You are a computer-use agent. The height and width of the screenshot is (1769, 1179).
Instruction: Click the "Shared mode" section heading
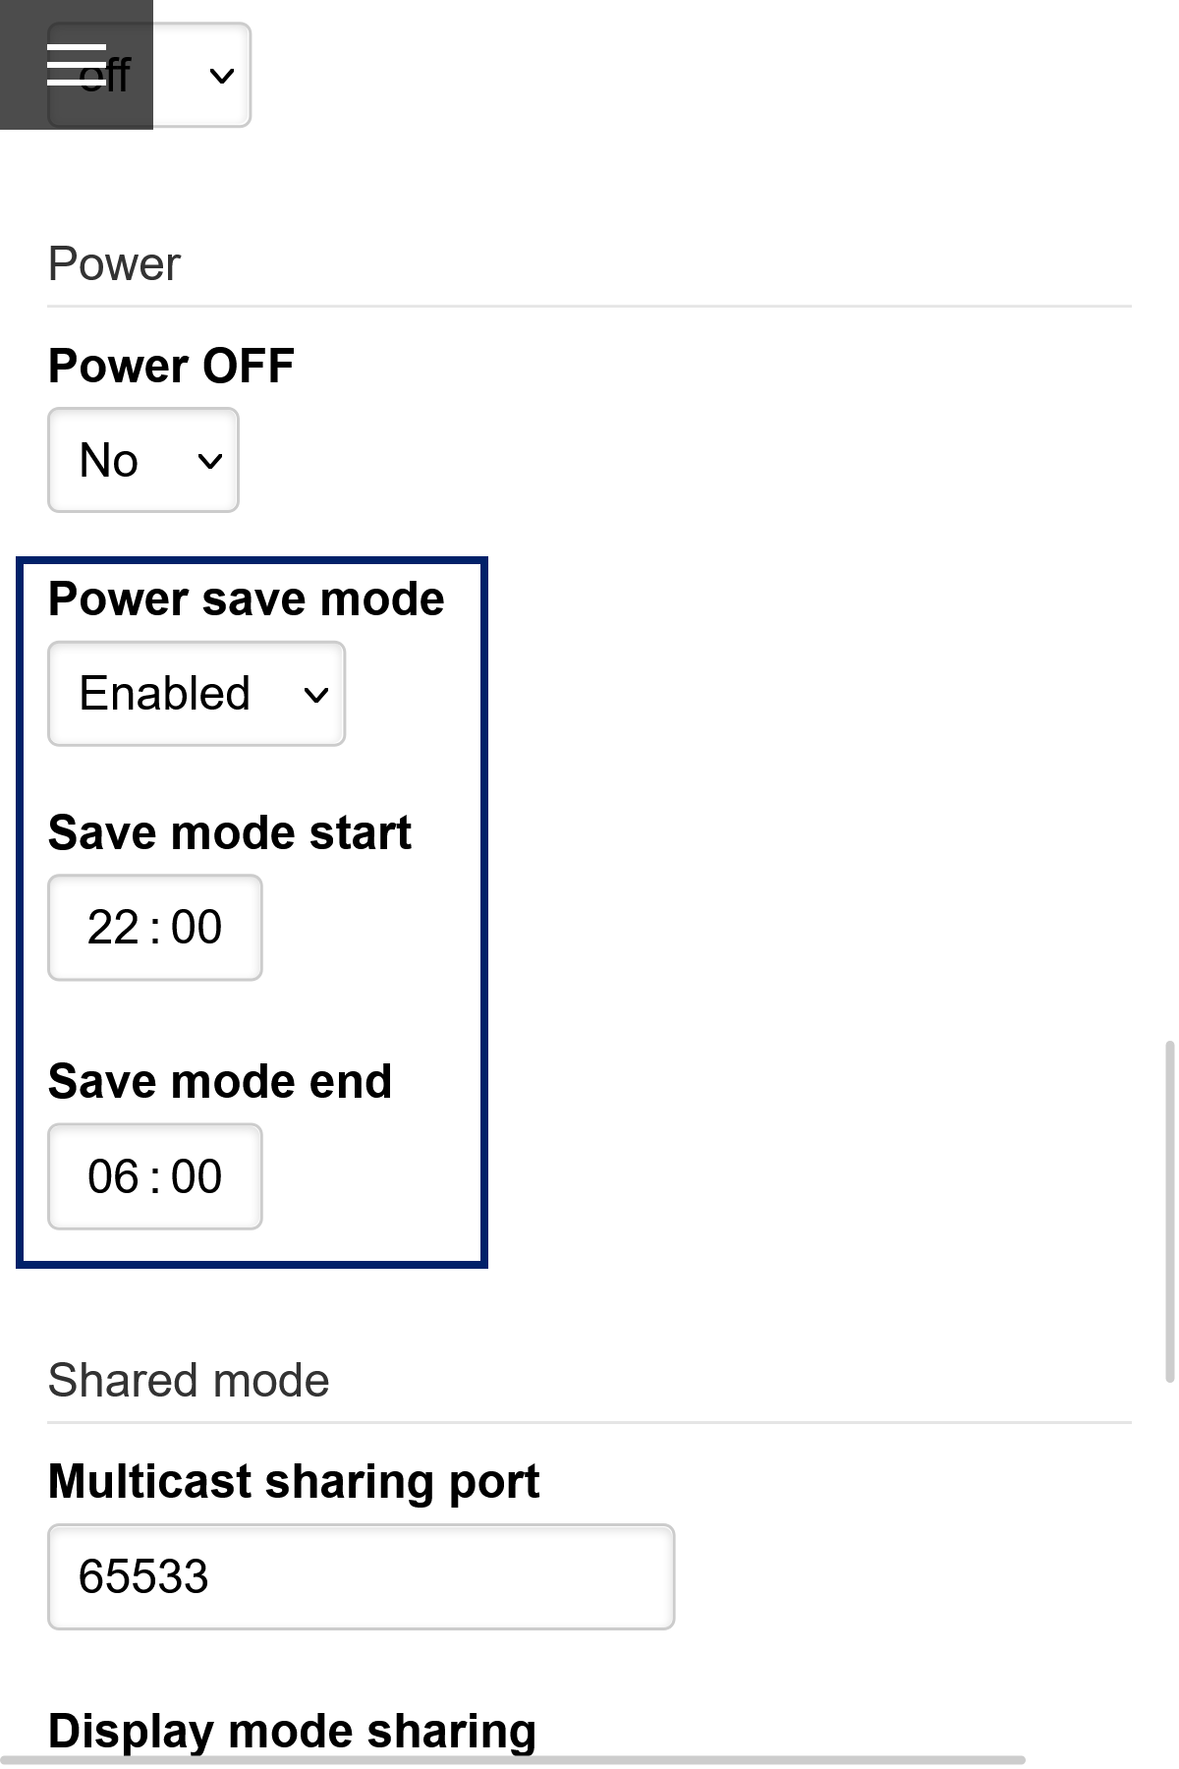click(x=189, y=1379)
